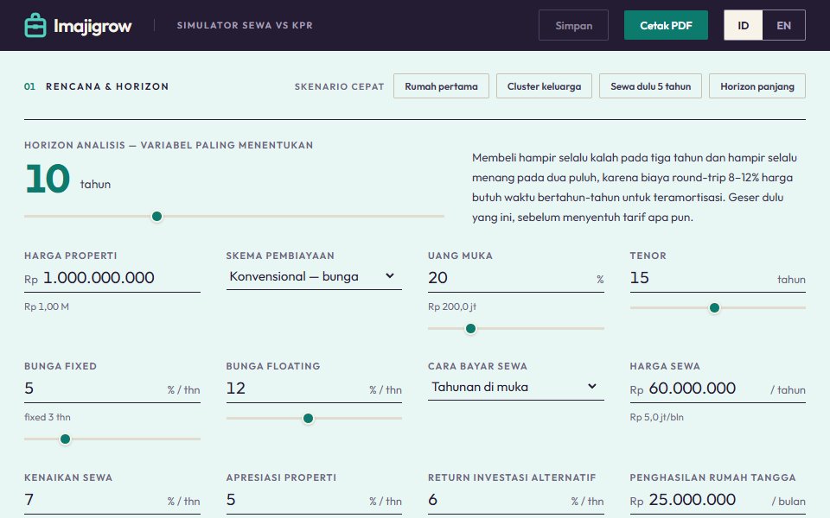Switch language to ID
Image resolution: width=830 pixels, height=518 pixels.
[x=744, y=25]
